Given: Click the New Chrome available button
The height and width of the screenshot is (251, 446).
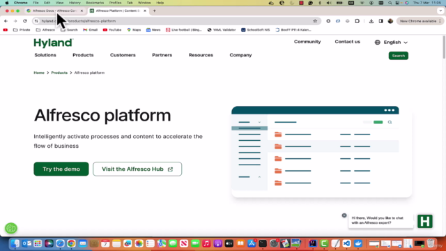Looking at the screenshot, I should (420, 21).
